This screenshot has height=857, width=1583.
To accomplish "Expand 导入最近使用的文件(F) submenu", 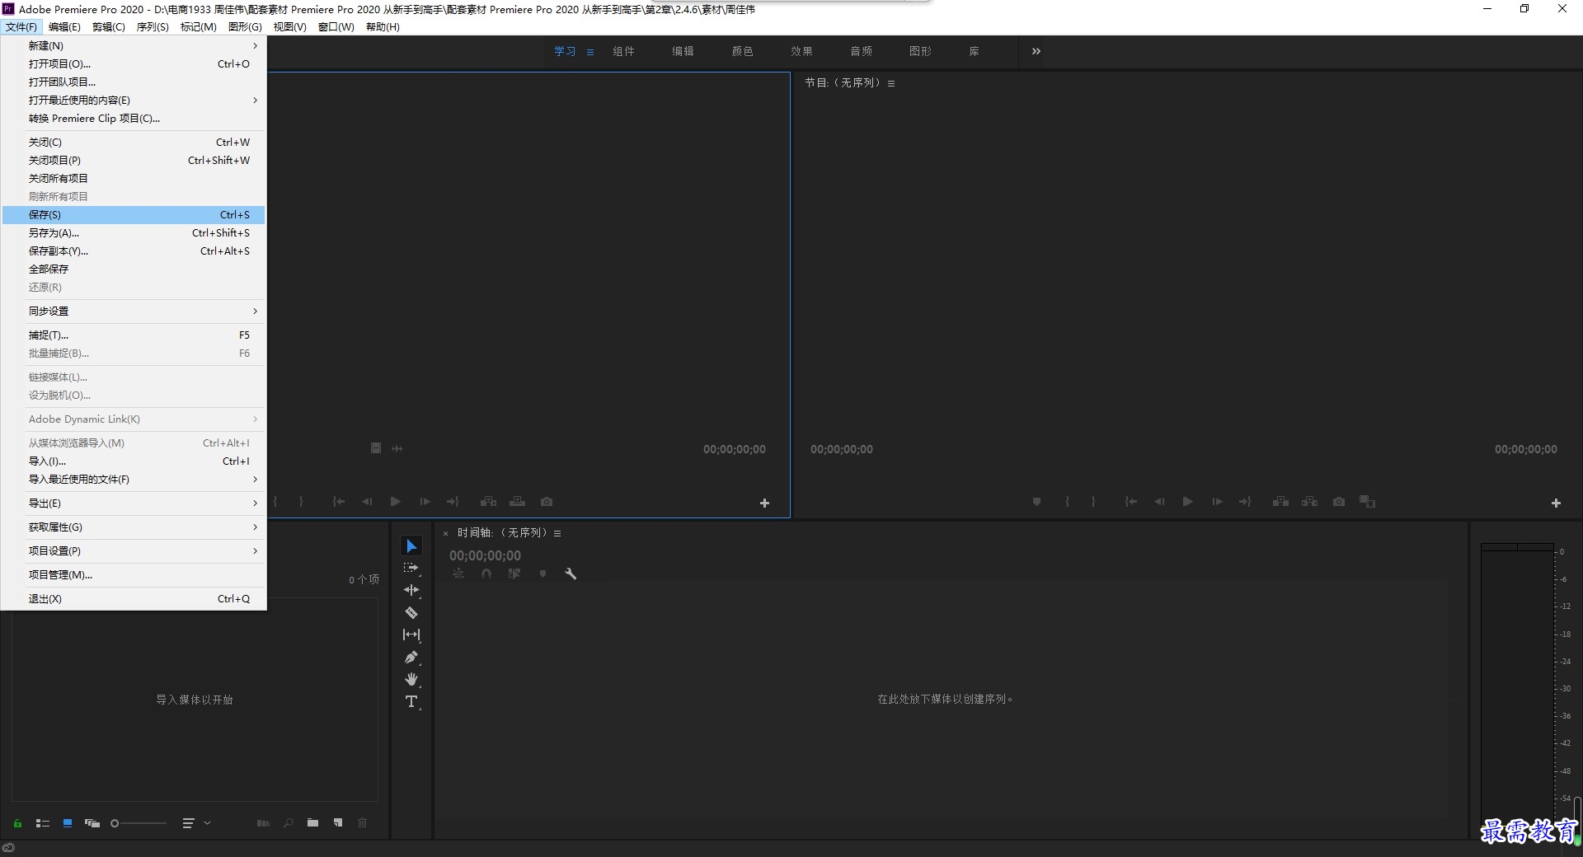I will pos(134,479).
